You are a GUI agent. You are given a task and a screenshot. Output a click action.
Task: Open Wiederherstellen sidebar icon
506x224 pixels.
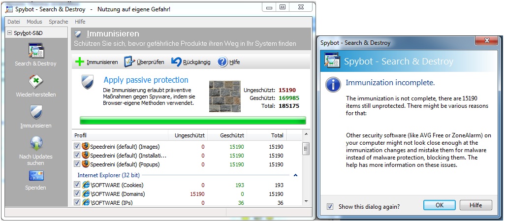pos(36,82)
